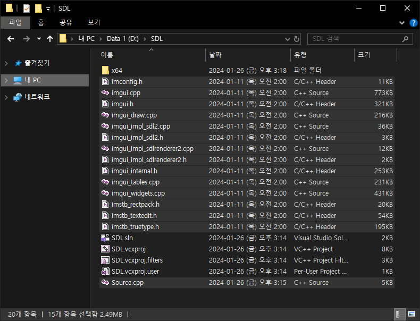Screen dimensions: 420x321
Task: Click the imgui_internal.h file icon
Action: tap(105, 171)
